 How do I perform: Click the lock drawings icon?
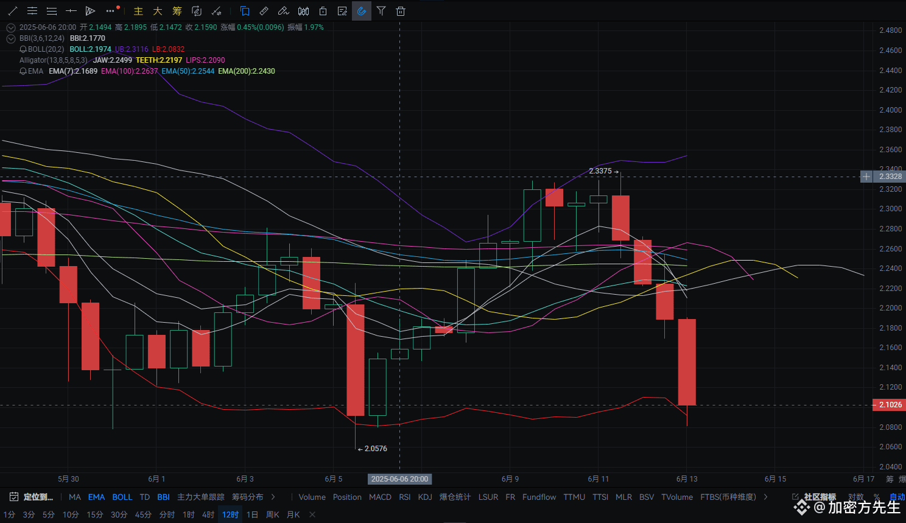click(323, 11)
